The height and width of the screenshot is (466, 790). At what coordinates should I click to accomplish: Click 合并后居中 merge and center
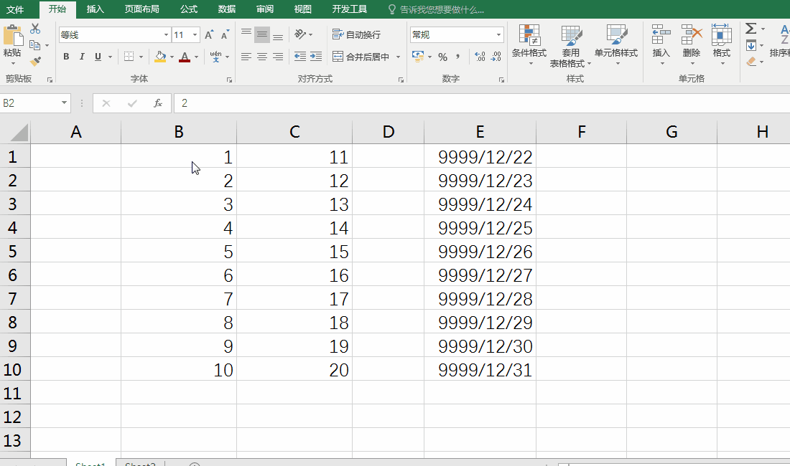tap(361, 57)
